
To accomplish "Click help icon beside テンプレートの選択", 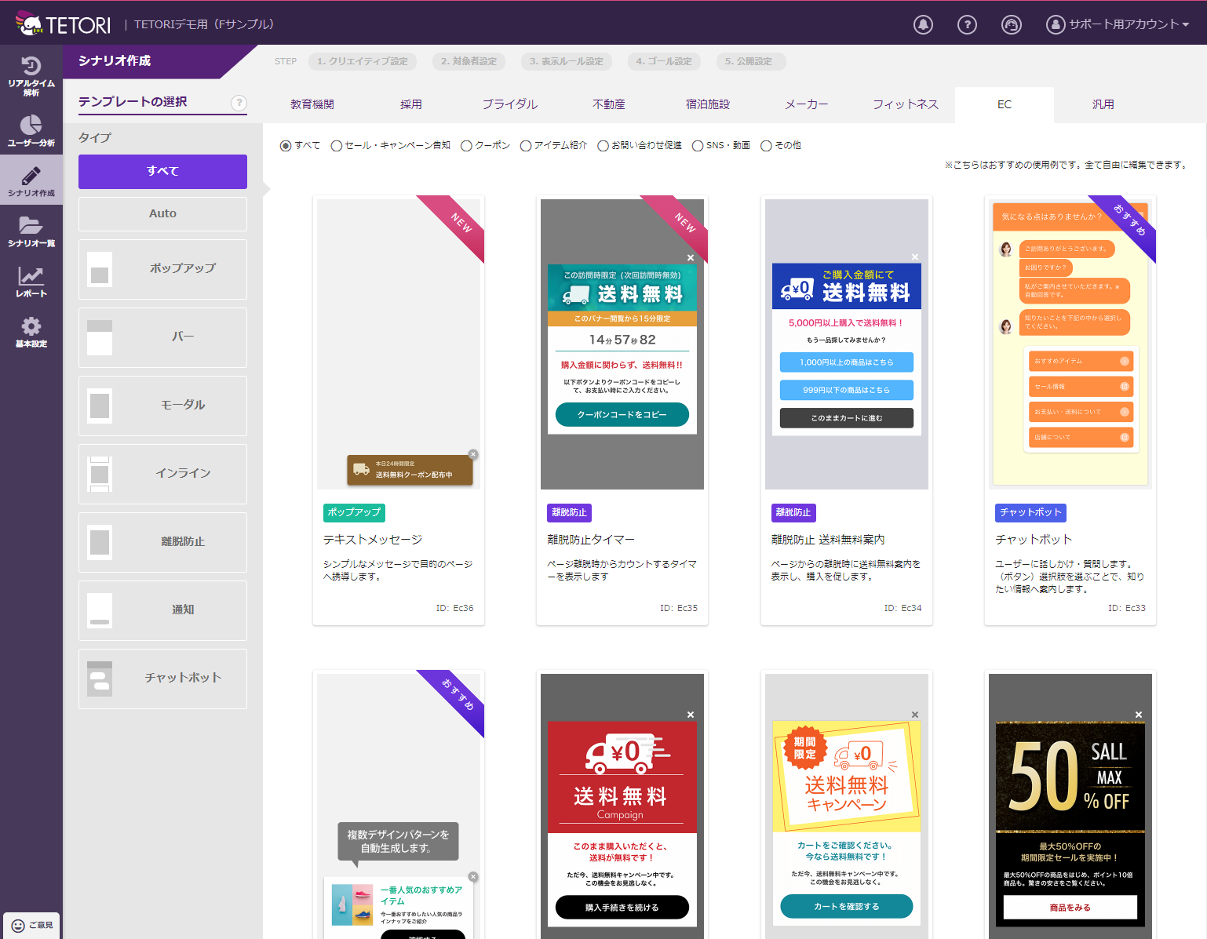I will click(x=239, y=103).
